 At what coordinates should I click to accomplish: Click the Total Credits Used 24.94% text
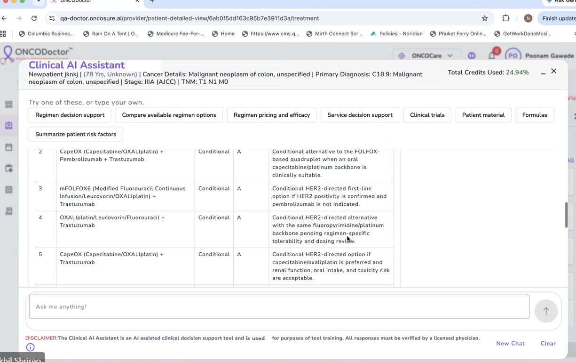tap(488, 72)
